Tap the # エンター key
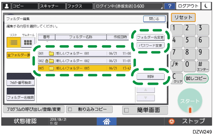 pyautogui.click(x=203, y=66)
